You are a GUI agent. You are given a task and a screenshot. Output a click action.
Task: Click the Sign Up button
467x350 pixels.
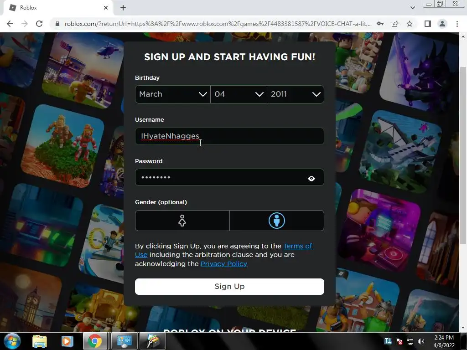point(229,287)
